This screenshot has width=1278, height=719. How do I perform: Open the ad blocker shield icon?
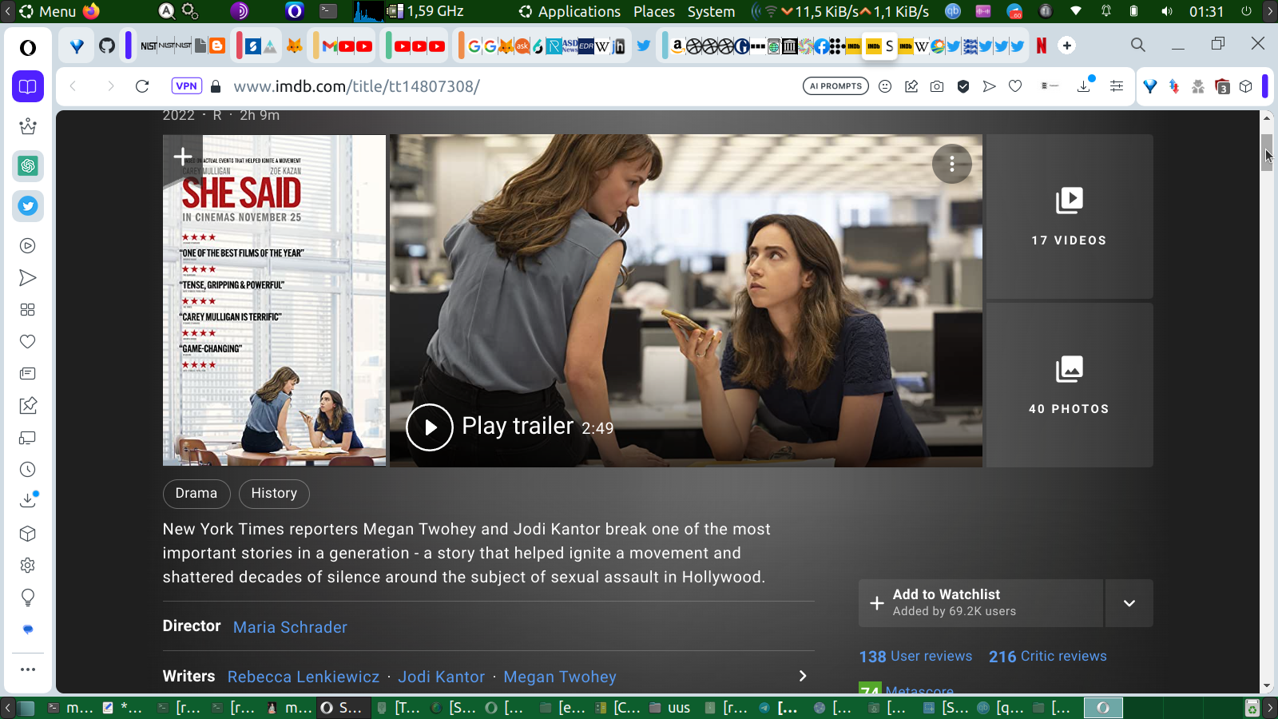(963, 86)
